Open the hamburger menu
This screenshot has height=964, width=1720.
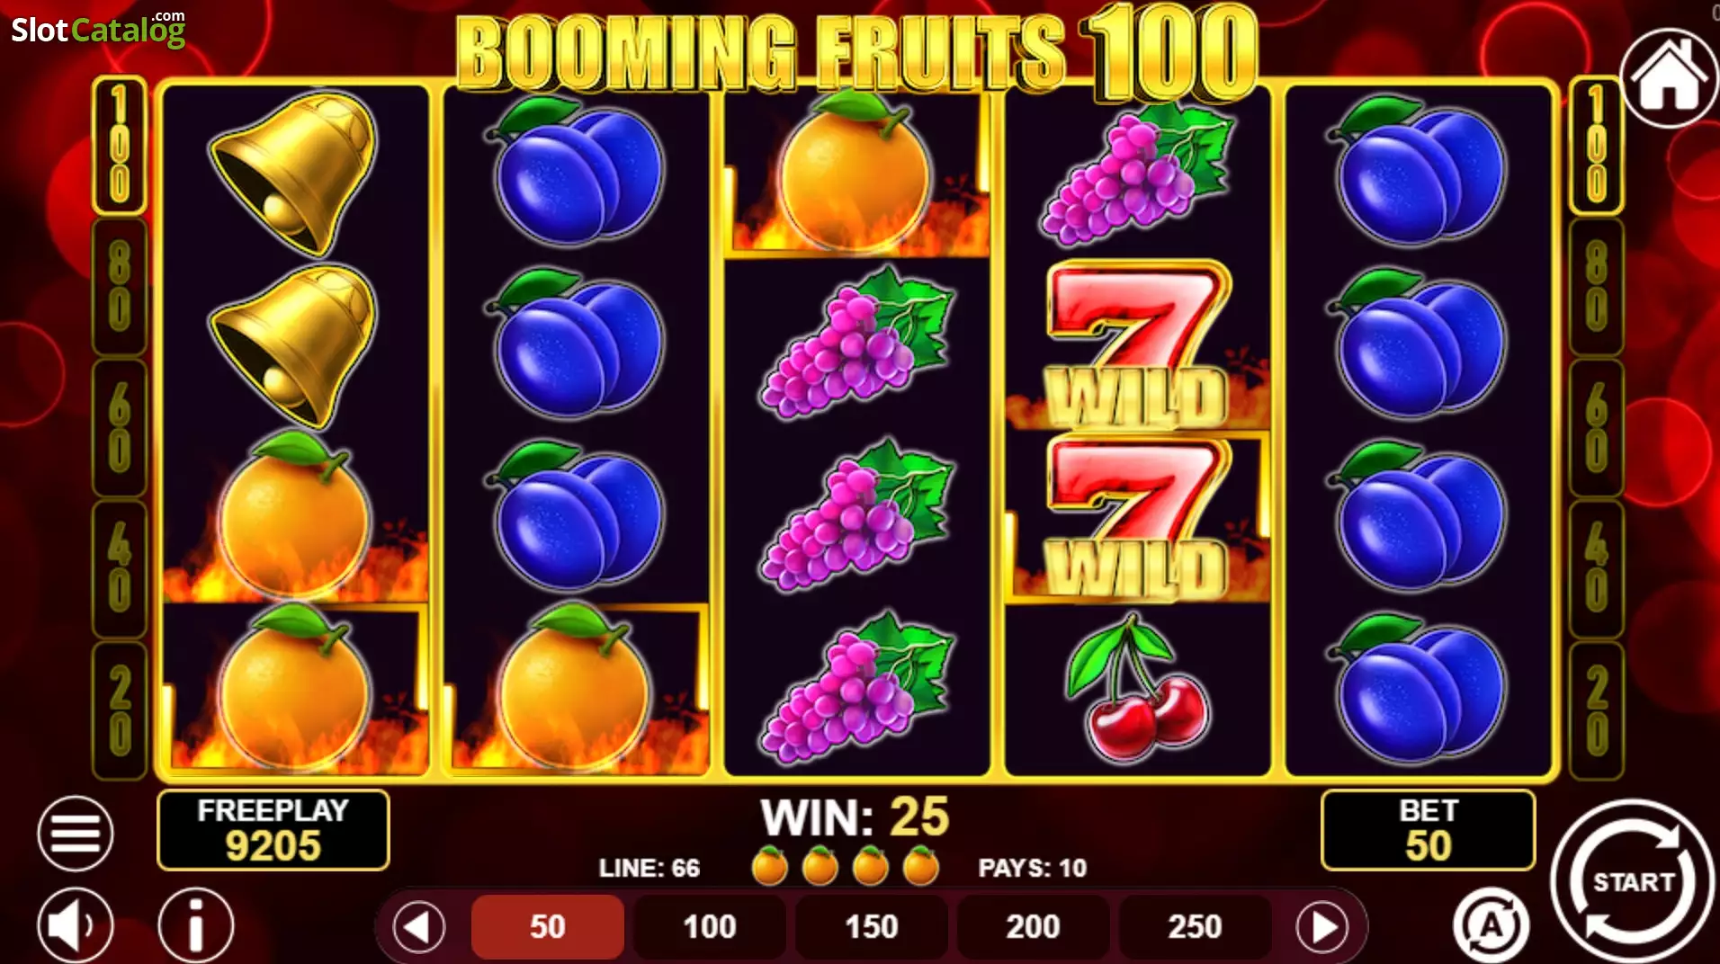click(x=76, y=834)
